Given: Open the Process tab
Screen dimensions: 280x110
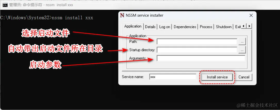Looking at the screenshot, I should coord(206,27).
